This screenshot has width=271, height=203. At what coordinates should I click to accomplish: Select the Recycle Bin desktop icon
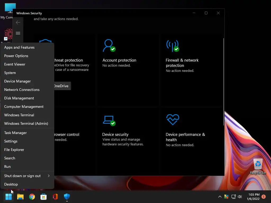(258, 167)
